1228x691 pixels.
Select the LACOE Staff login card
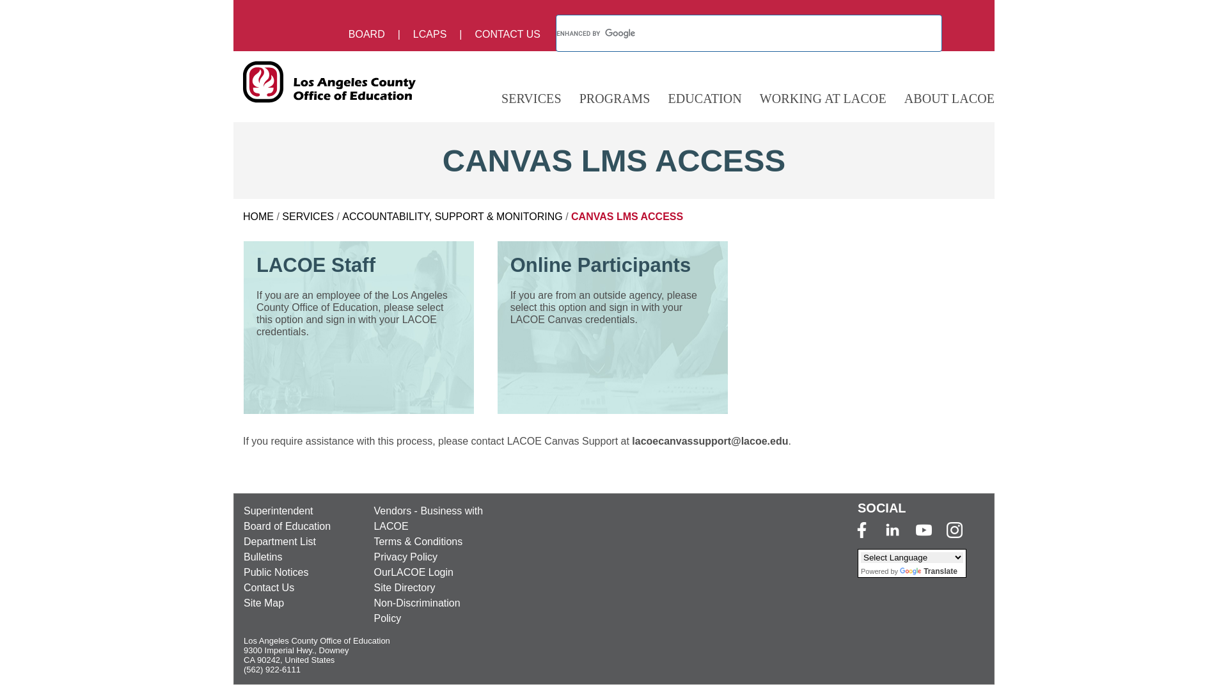coord(359,328)
